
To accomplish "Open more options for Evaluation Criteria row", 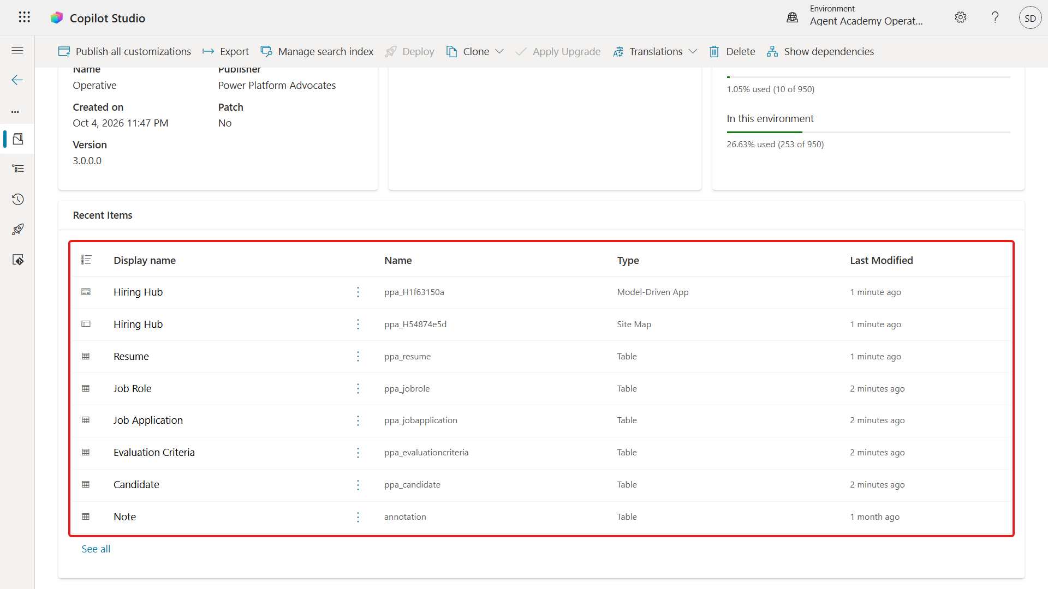I will [x=358, y=453].
